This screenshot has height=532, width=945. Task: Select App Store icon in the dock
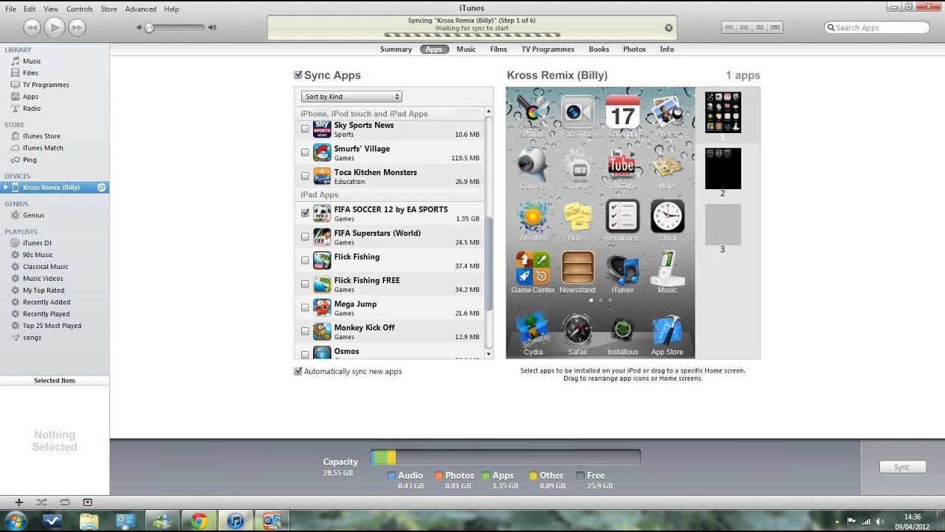pyautogui.click(x=667, y=334)
